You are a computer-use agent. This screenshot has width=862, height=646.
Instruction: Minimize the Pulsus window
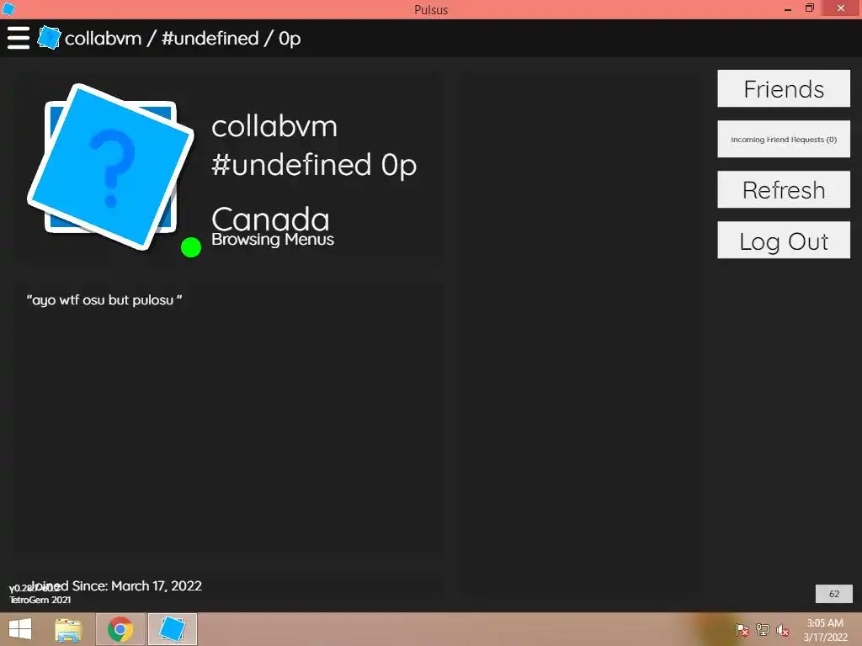coord(787,8)
